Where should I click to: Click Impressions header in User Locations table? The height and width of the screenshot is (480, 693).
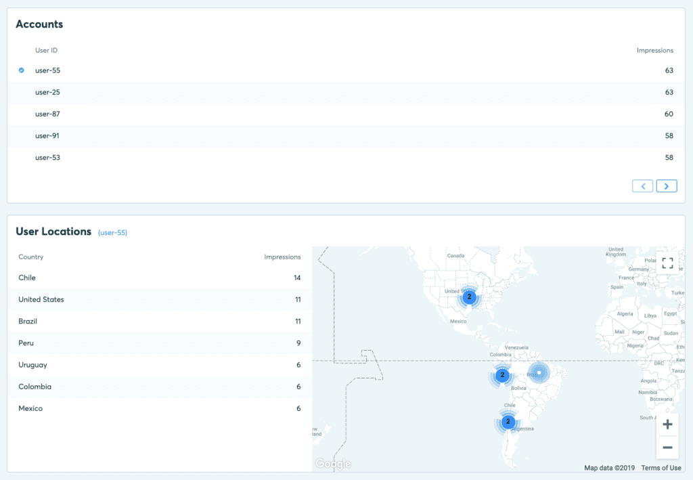coord(282,257)
